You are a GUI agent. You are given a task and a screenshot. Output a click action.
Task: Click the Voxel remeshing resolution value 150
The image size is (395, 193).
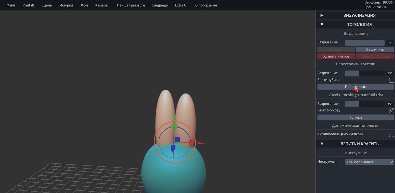pyautogui.click(x=390, y=104)
